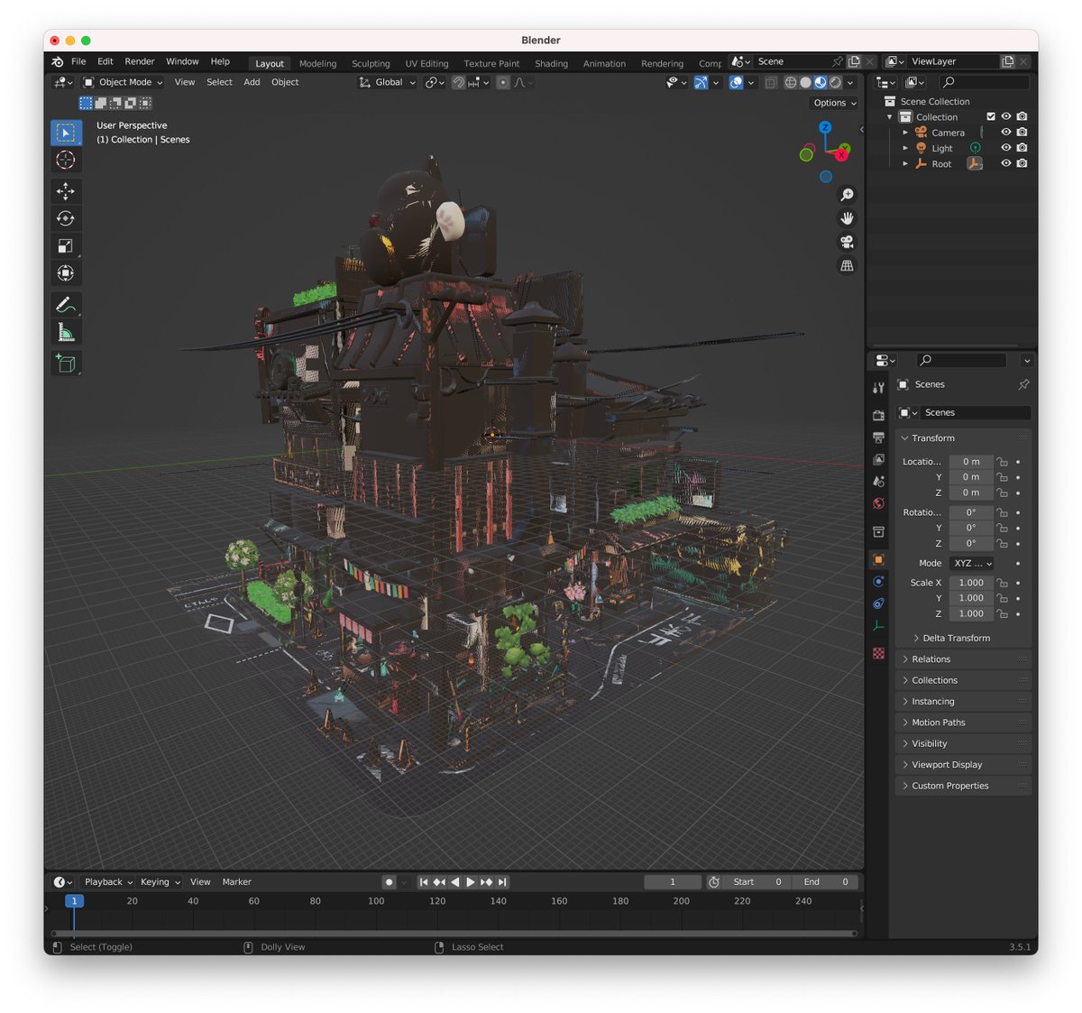
Task: Select the Scale tool
Action: [x=66, y=246]
